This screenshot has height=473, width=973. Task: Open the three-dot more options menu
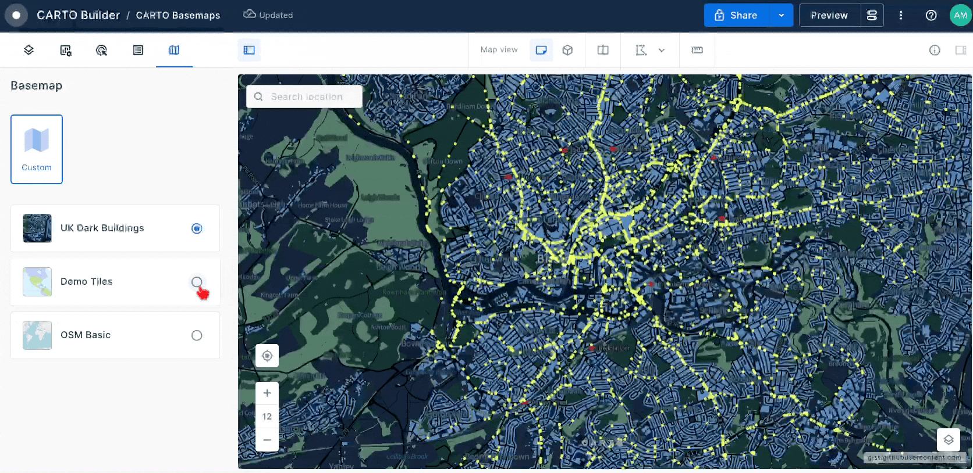pos(901,15)
